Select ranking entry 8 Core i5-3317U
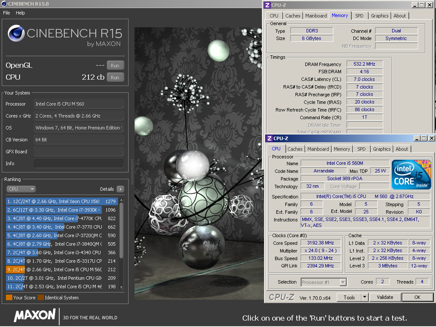Screen dimensions: 436x327 (62, 261)
